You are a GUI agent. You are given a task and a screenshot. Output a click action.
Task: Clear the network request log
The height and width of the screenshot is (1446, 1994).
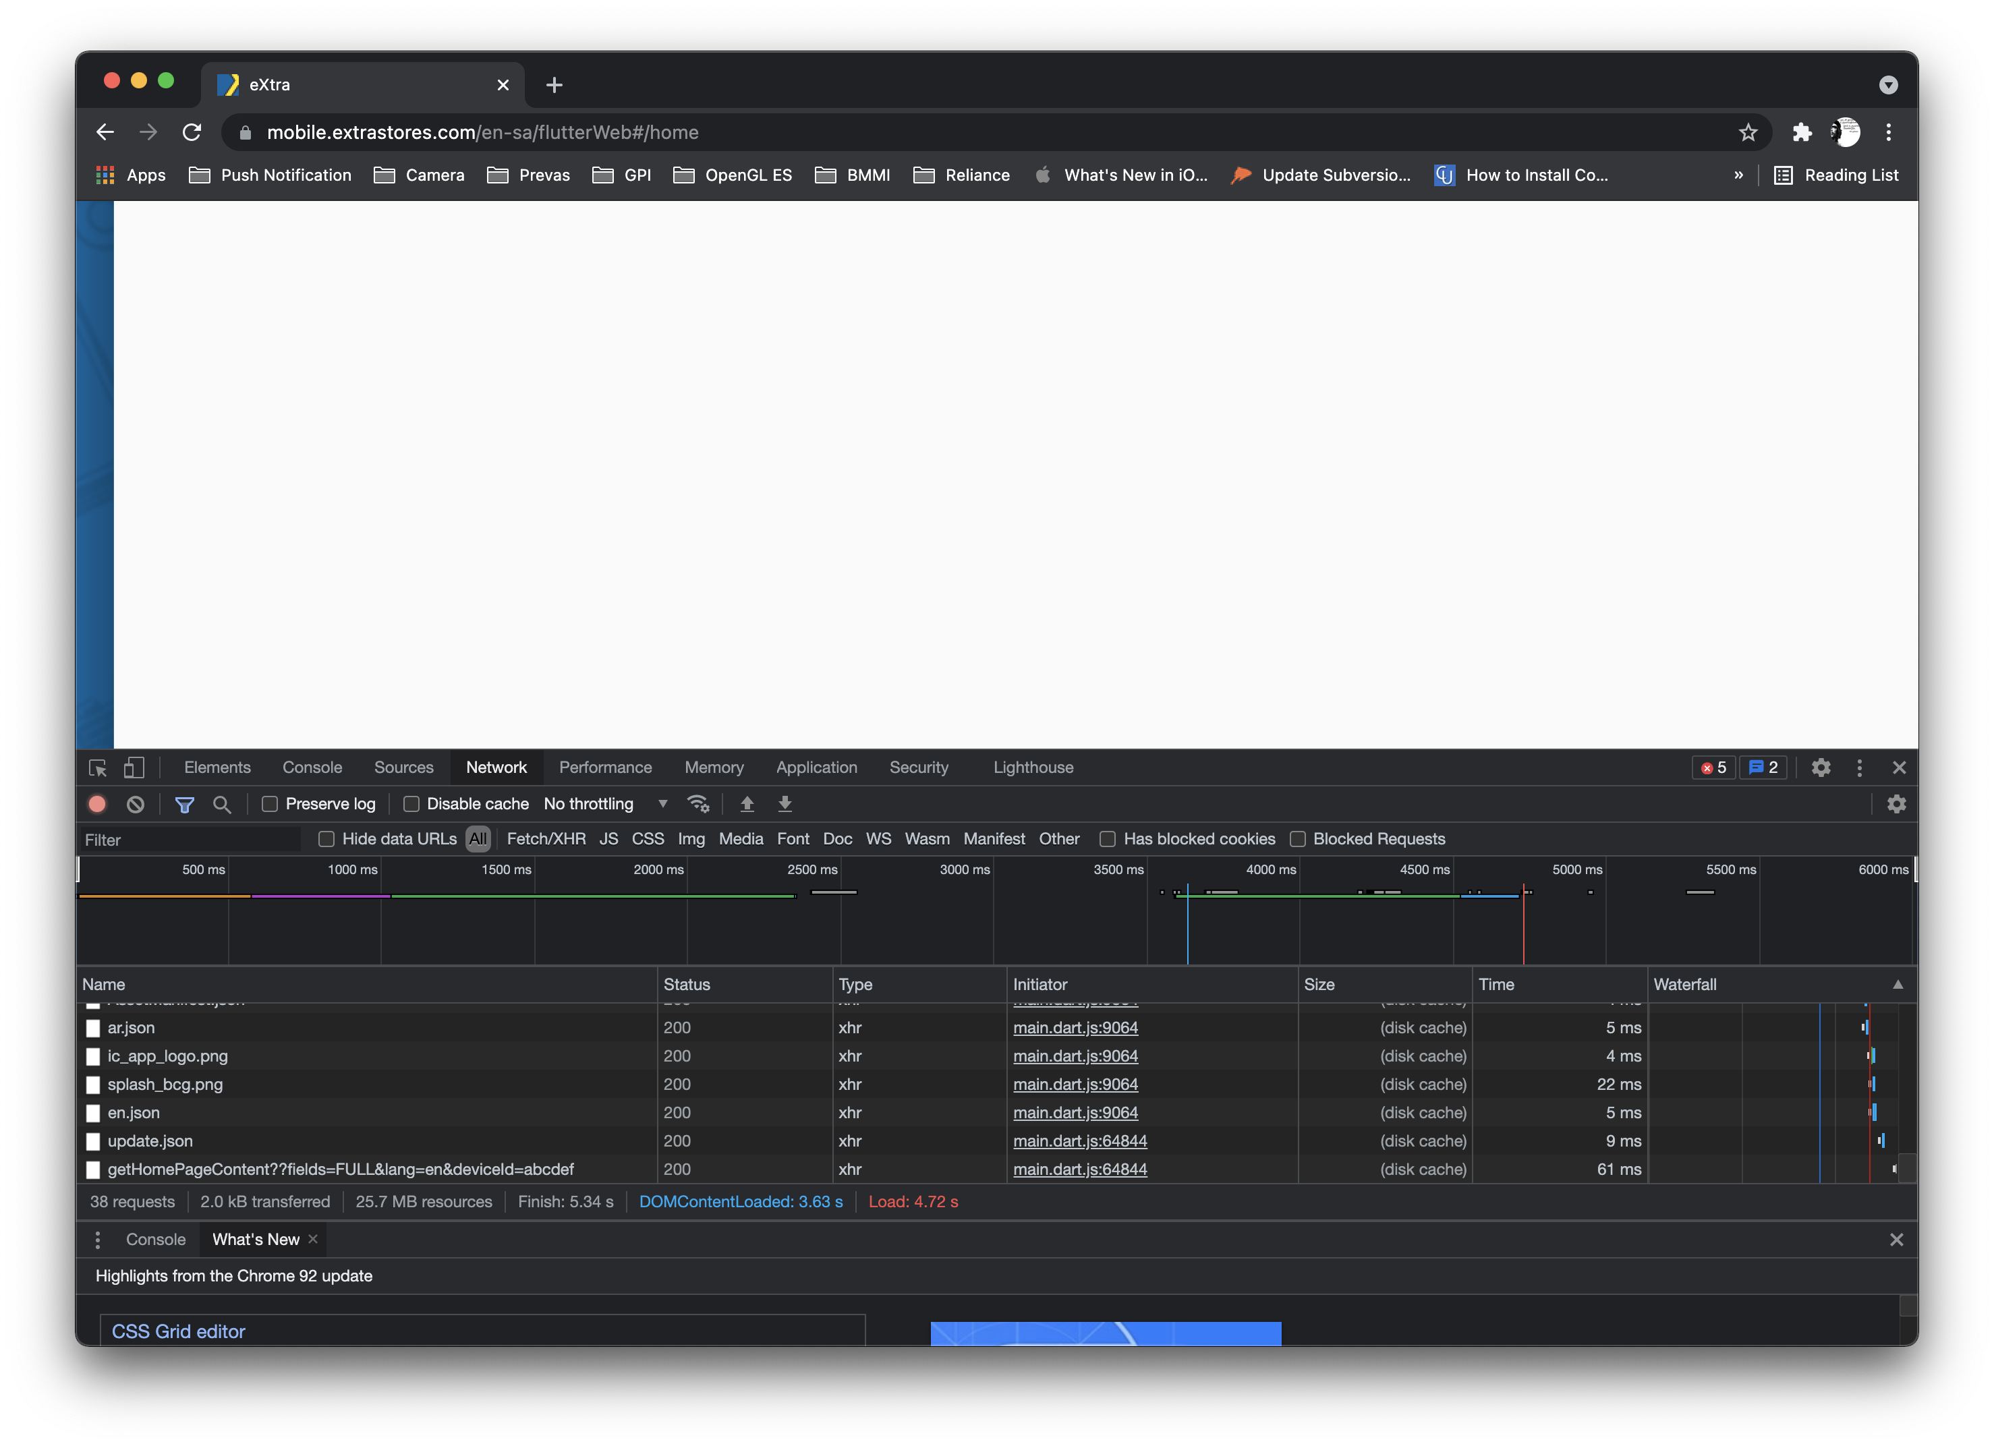click(136, 803)
